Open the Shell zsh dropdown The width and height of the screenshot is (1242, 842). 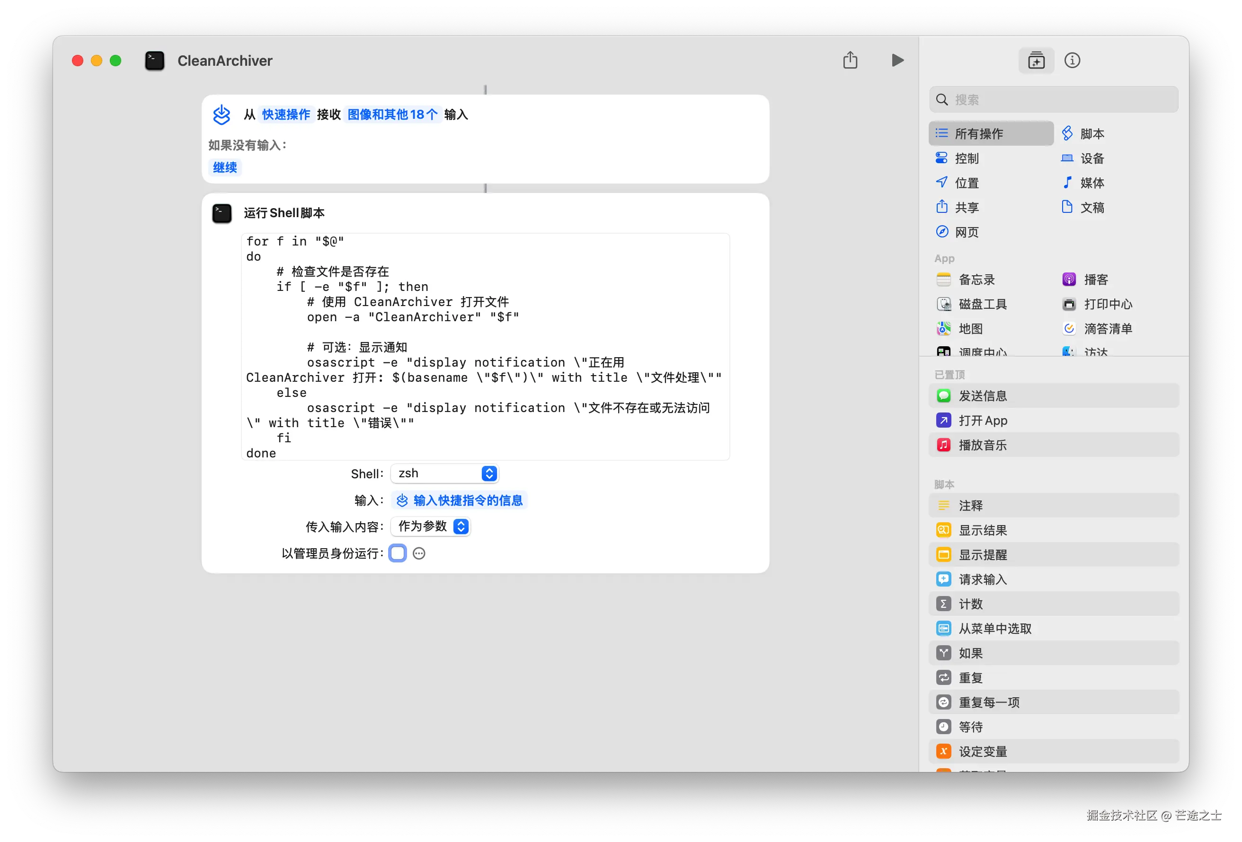click(444, 474)
